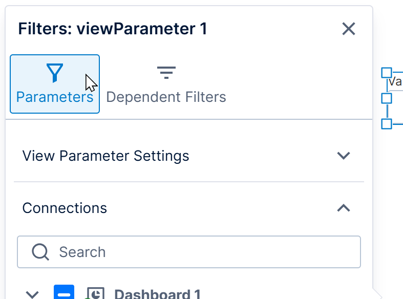Select the Dashboard 1 tree label
Viewport: 403px width, 299px height.
[x=157, y=294]
